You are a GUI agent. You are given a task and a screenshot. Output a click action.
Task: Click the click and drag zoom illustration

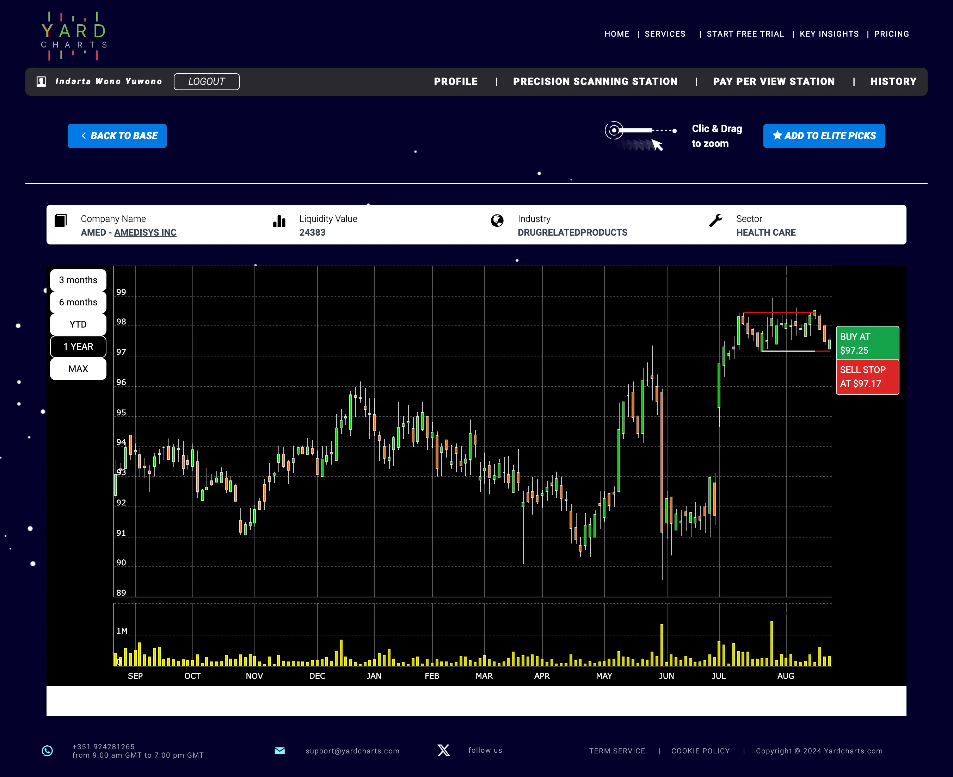coord(640,136)
